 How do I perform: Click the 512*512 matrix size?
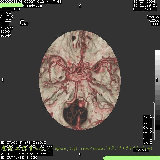coord(141,150)
